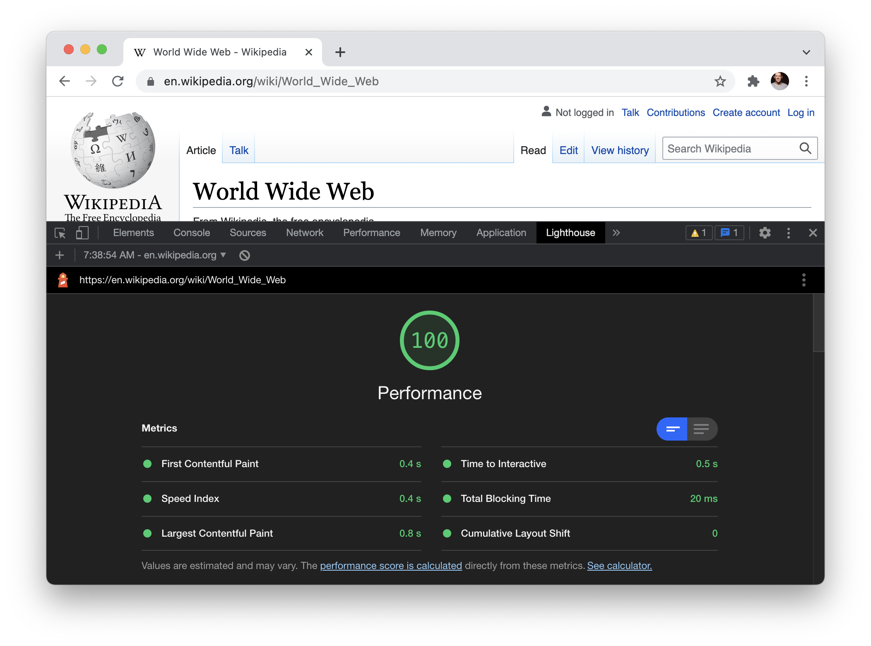Open the tab search chevron in title bar
The height and width of the screenshot is (646, 871).
pyautogui.click(x=806, y=52)
